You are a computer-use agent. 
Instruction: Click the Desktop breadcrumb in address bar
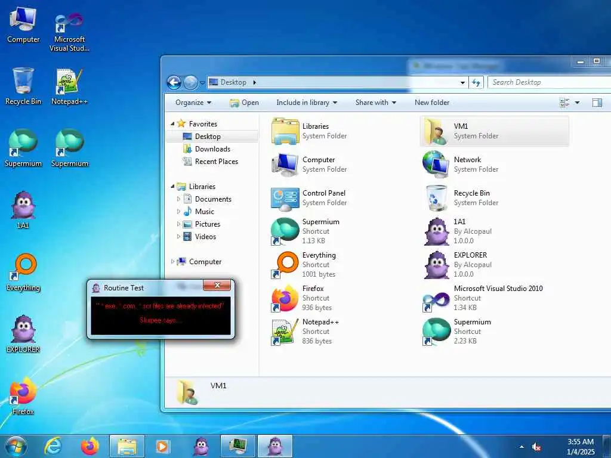point(233,82)
